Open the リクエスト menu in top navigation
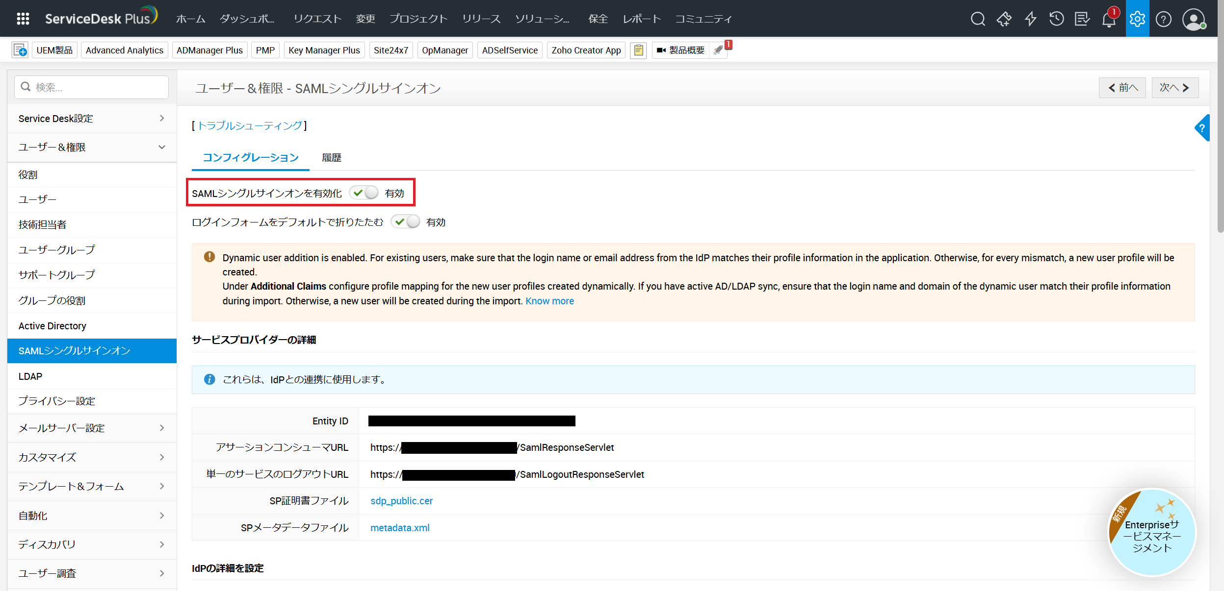 pyautogui.click(x=317, y=19)
